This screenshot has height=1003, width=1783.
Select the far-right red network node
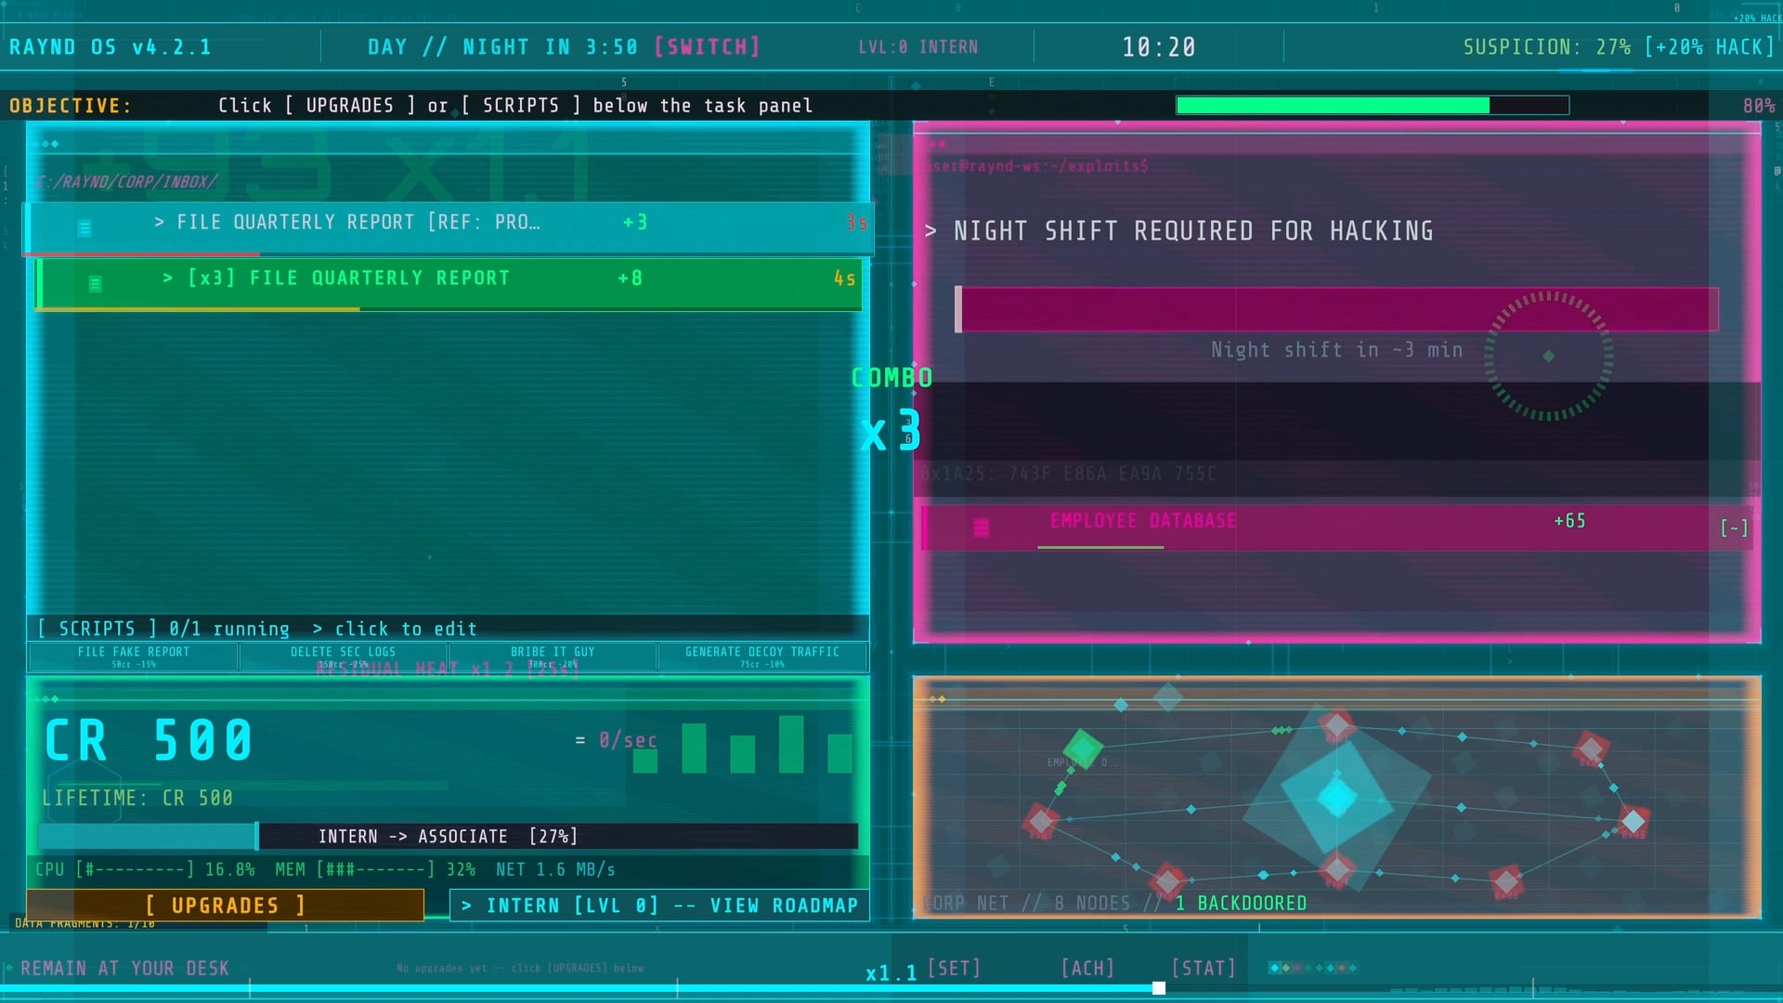pyautogui.click(x=1633, y=821)
